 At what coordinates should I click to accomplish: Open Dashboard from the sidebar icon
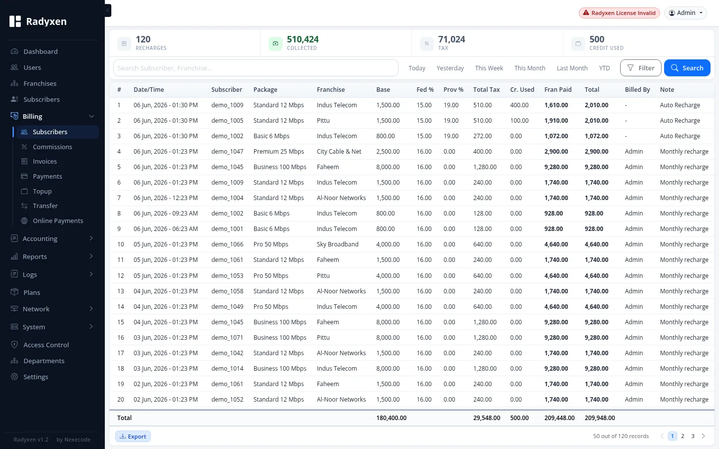pos(14,51)
